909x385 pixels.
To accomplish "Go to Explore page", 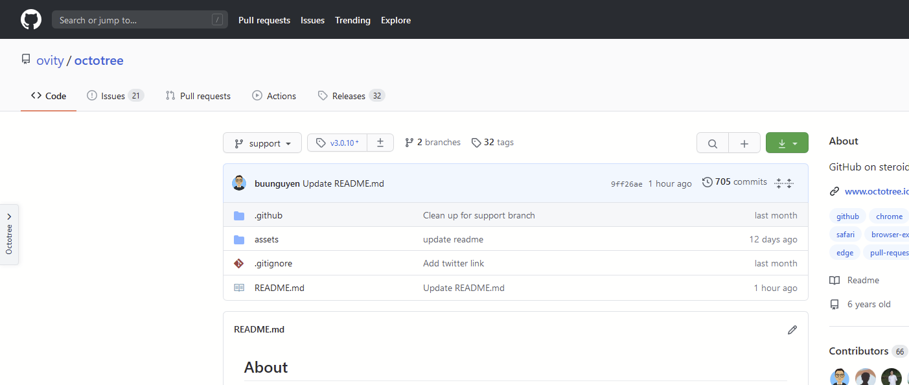I will 396,20.
